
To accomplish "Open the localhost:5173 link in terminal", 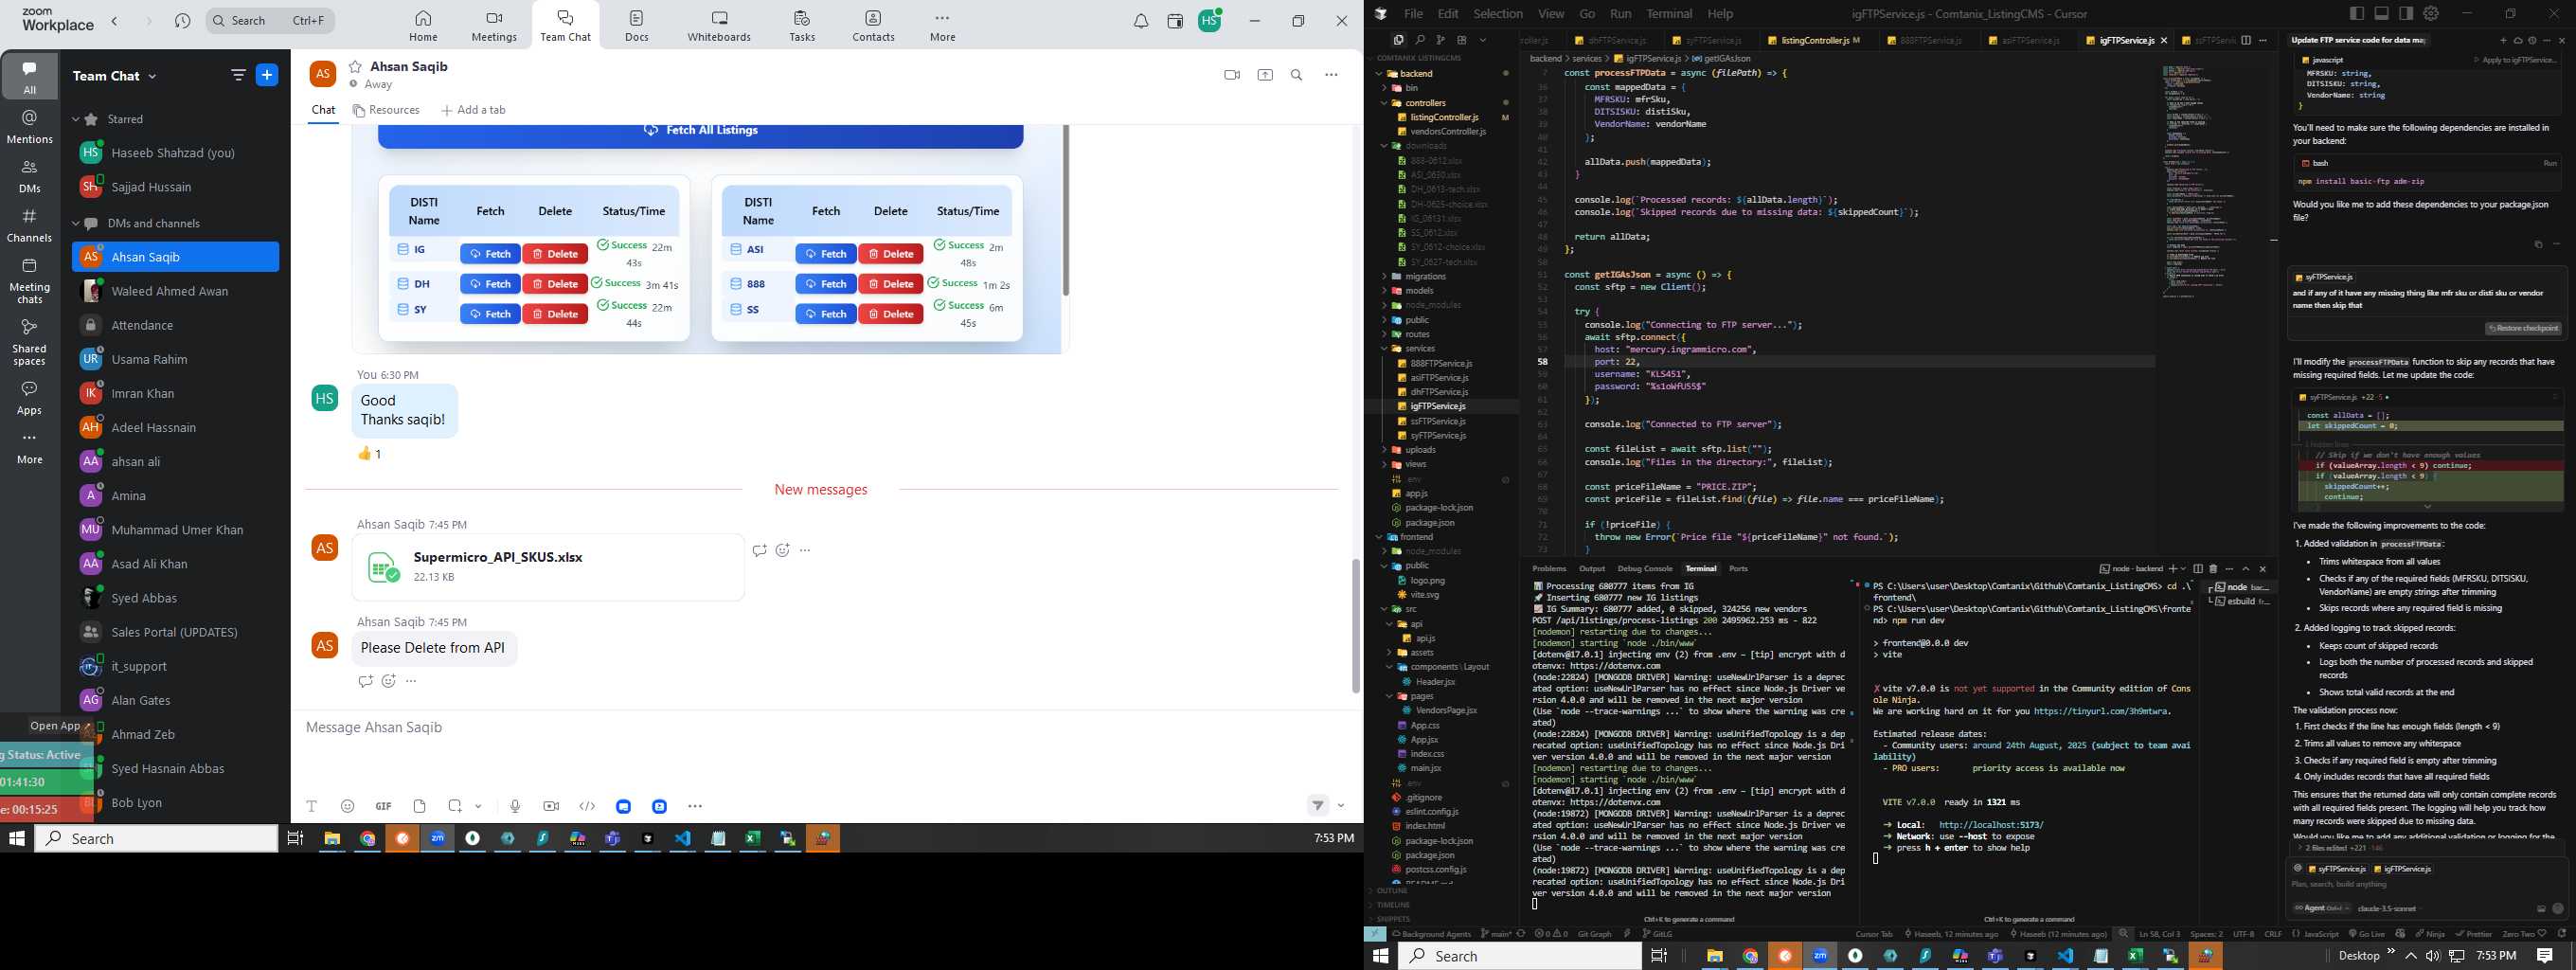I will 1991,825.
